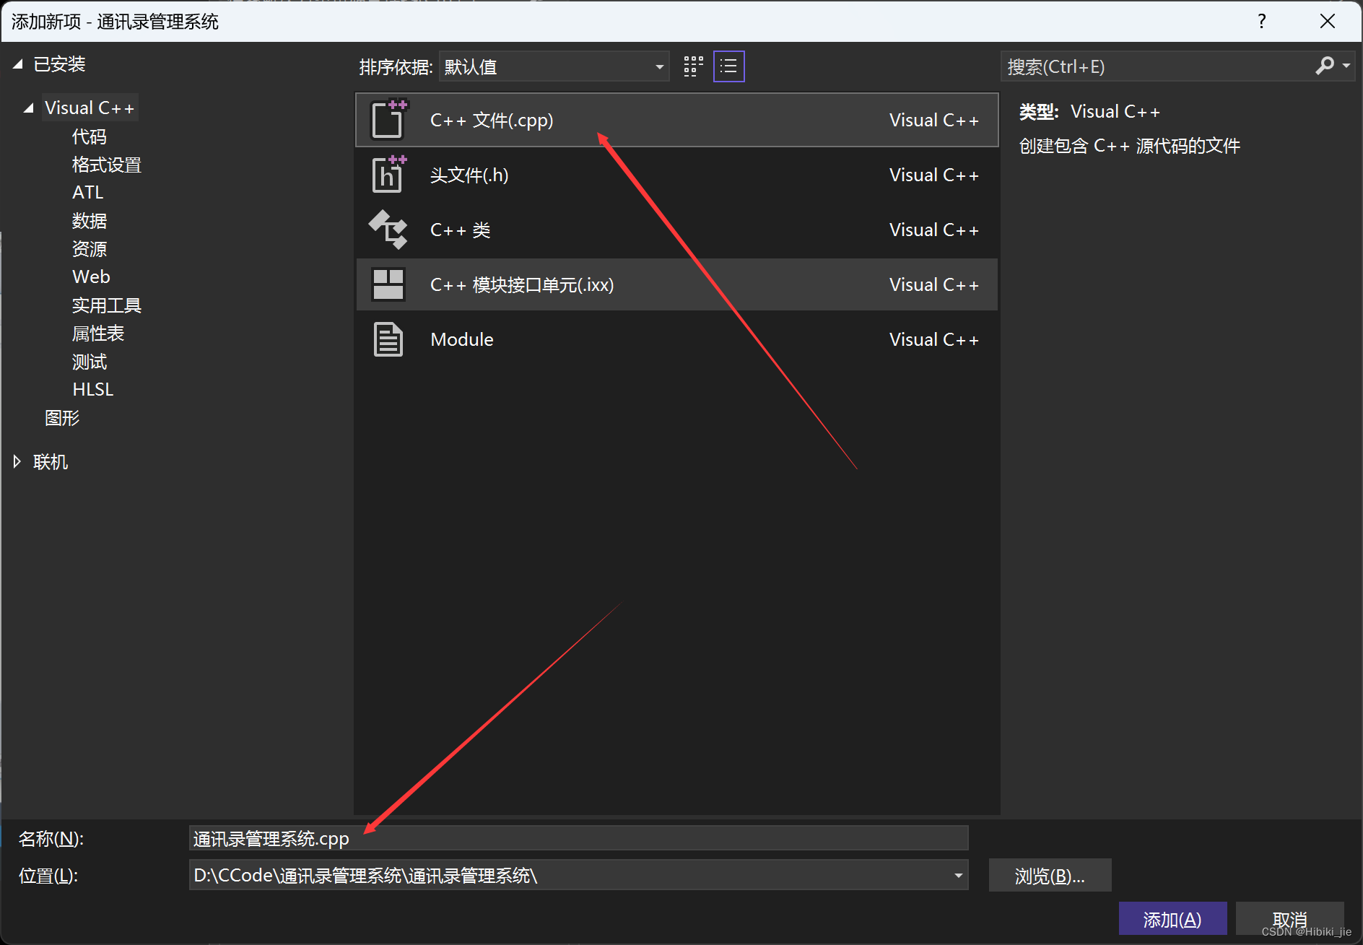The width and height of the screenshot is (1363, 945).
Task: Select the 数据 category
Action: 90,220
